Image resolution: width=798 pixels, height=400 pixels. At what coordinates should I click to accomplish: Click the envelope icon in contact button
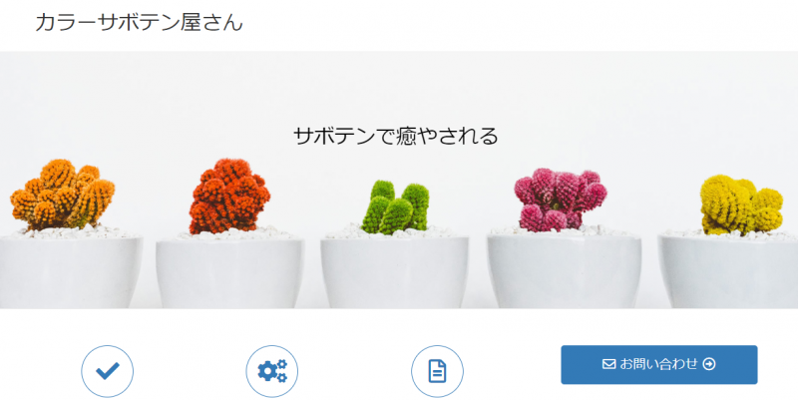pos(608,364)
